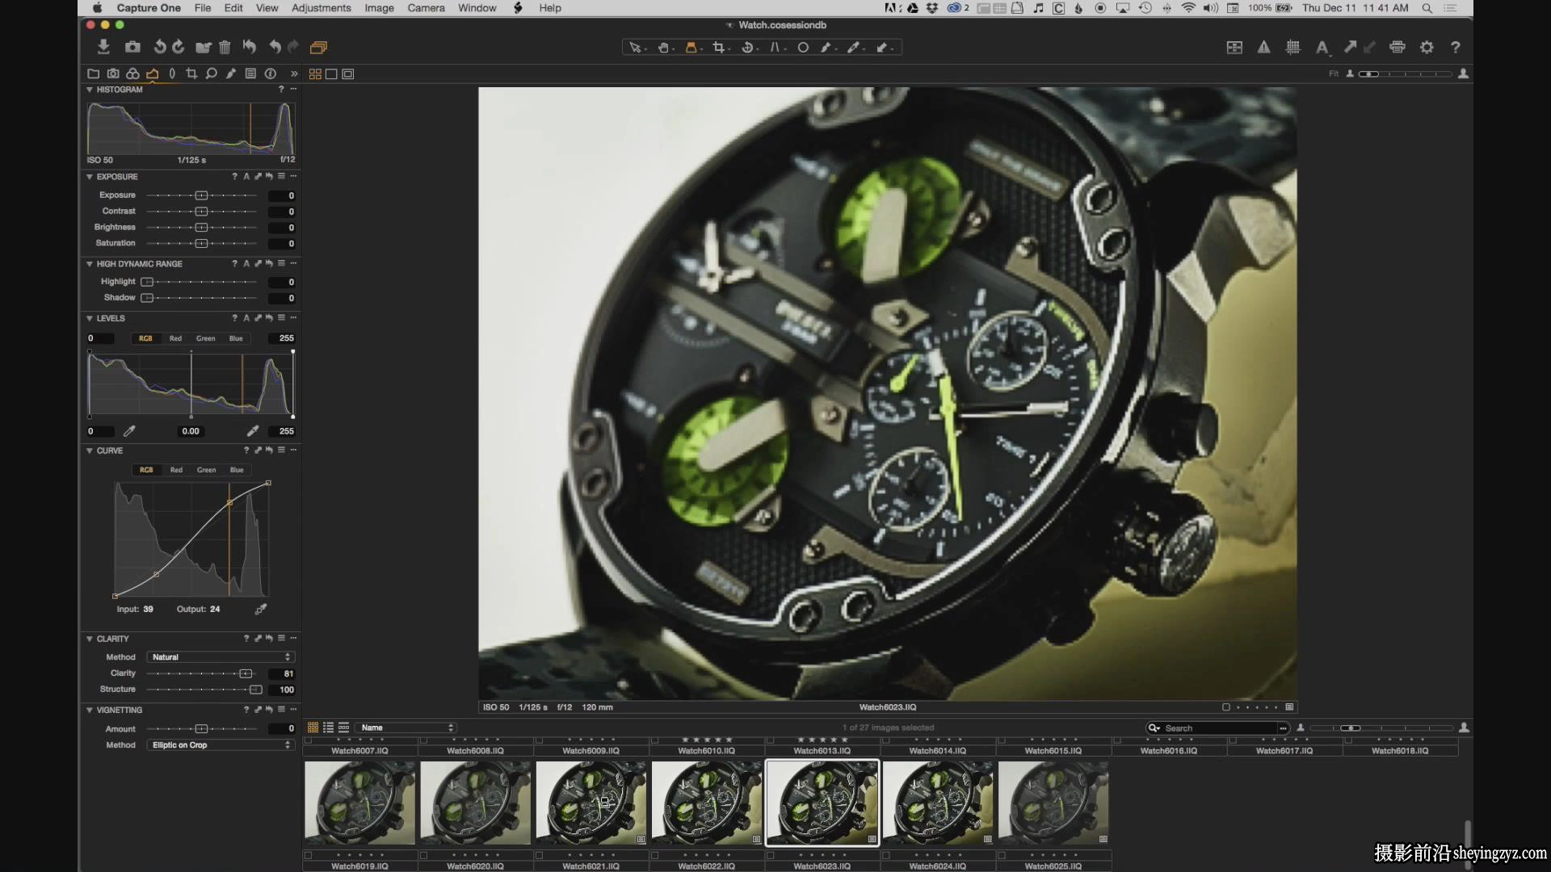Click the Exposure slider handle
The image size is (1551, 872).
pyautogui.click(x=201, y=195)
